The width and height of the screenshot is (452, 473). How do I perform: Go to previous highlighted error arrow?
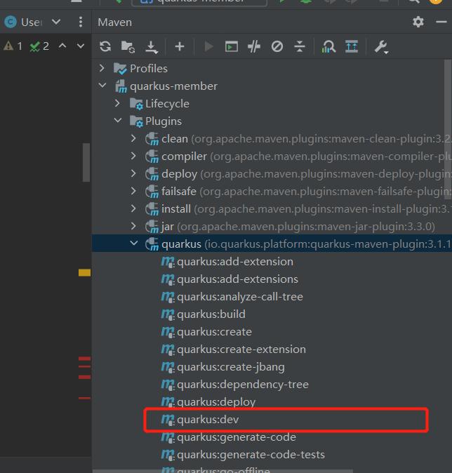pos(62,46)
